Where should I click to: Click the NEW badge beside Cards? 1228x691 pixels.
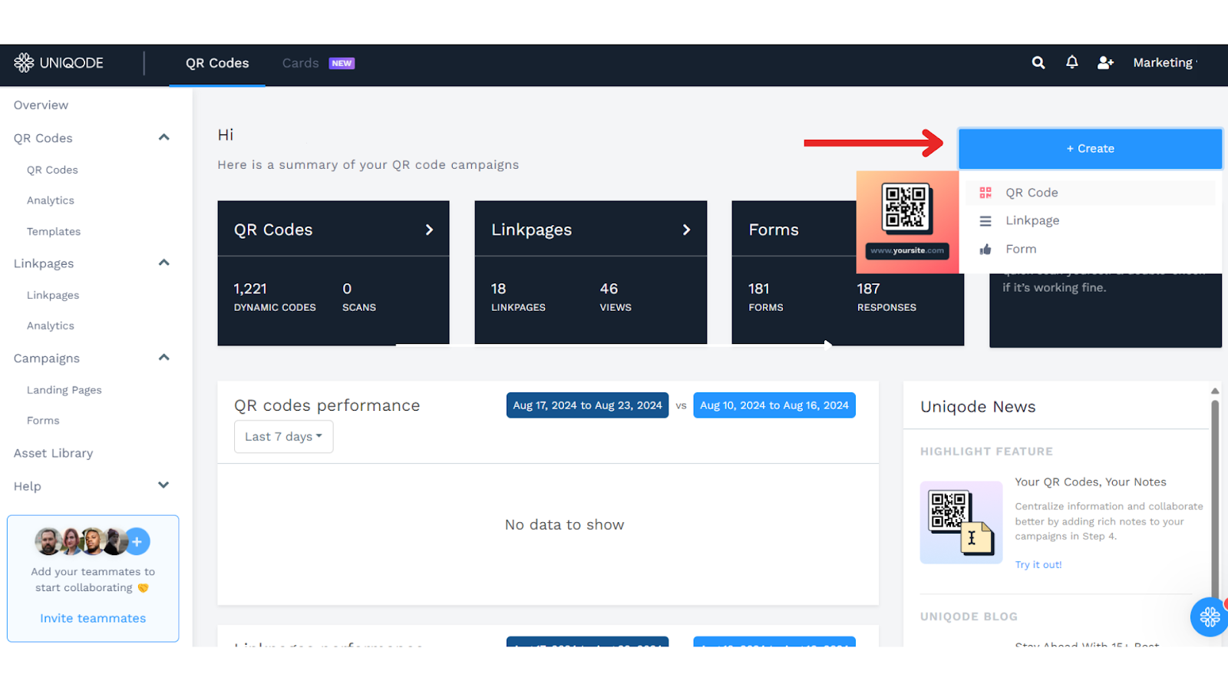(x=342, y=64)
